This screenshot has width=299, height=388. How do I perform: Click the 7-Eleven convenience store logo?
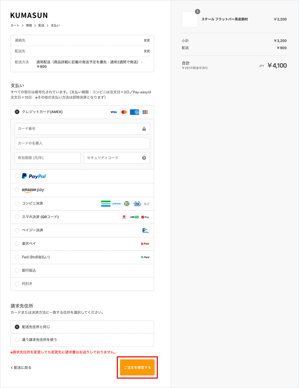[x=127, y=204]
